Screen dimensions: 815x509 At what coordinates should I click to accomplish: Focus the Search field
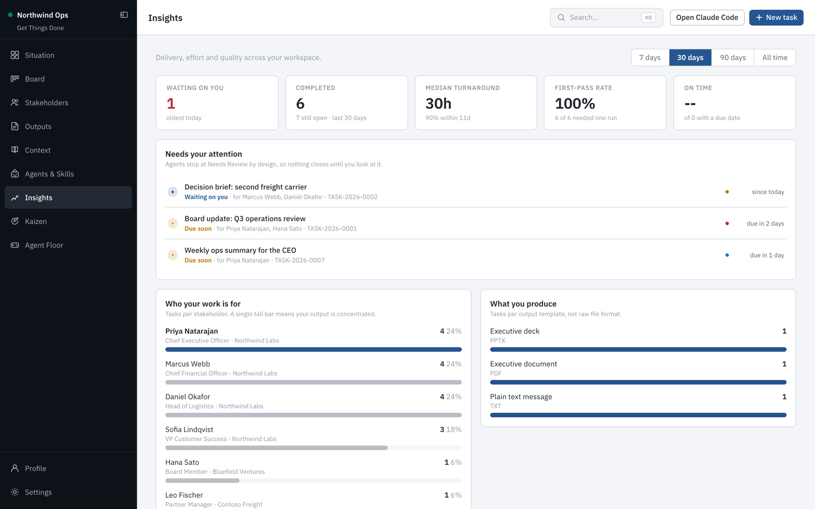[x=606, y=17]
